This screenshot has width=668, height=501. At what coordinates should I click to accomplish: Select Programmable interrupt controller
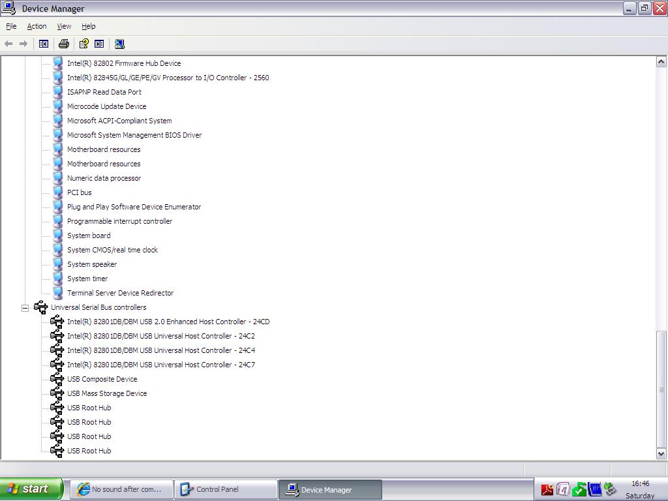click(x=120, y=221)
